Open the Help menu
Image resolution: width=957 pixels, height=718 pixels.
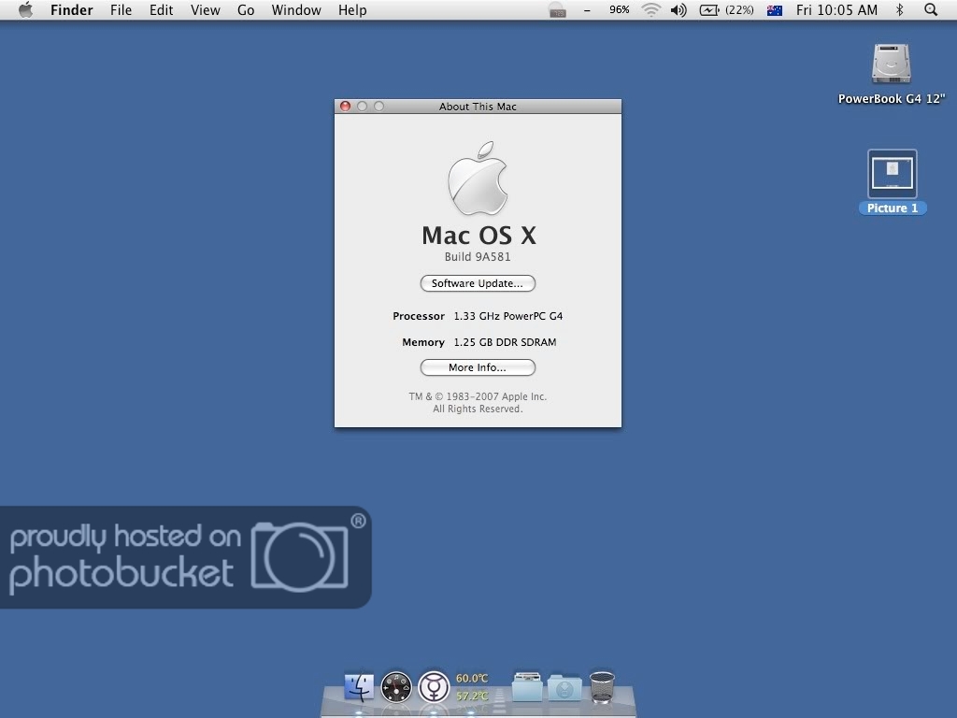(352, 9)
